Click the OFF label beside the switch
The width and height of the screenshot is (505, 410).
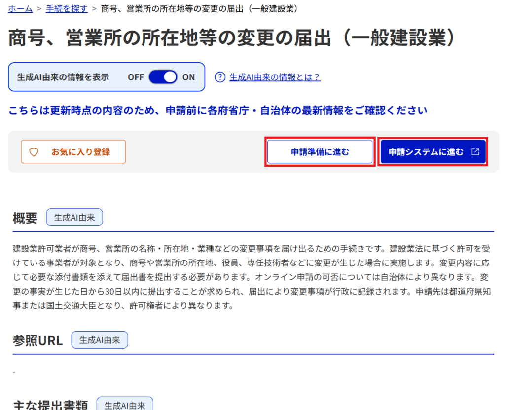click(x=136, y=77)
